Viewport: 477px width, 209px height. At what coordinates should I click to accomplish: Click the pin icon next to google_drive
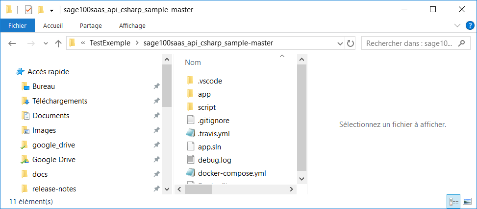(x=156, y=146)
